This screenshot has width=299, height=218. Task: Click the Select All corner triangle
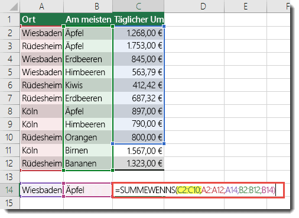coord(14,7)
